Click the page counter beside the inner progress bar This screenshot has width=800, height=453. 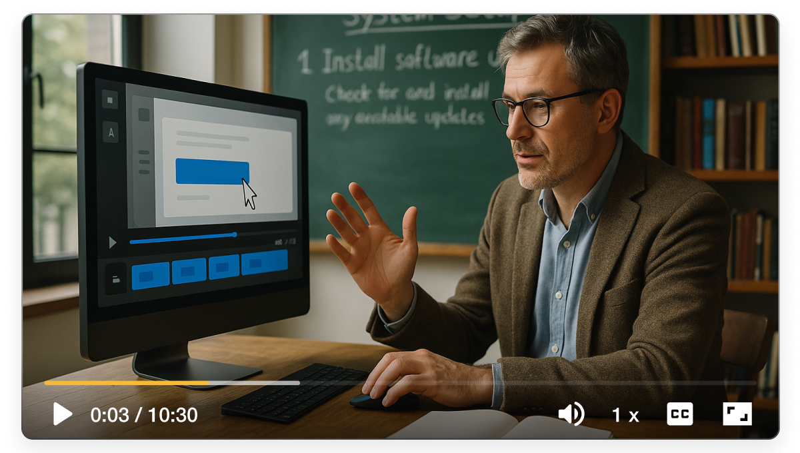[x=285, y=241]
